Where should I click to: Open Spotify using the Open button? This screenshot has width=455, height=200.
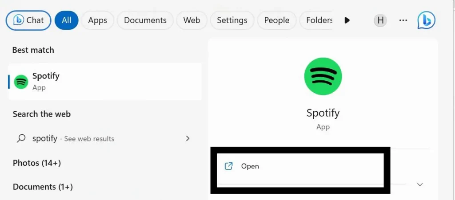point(300,166)
